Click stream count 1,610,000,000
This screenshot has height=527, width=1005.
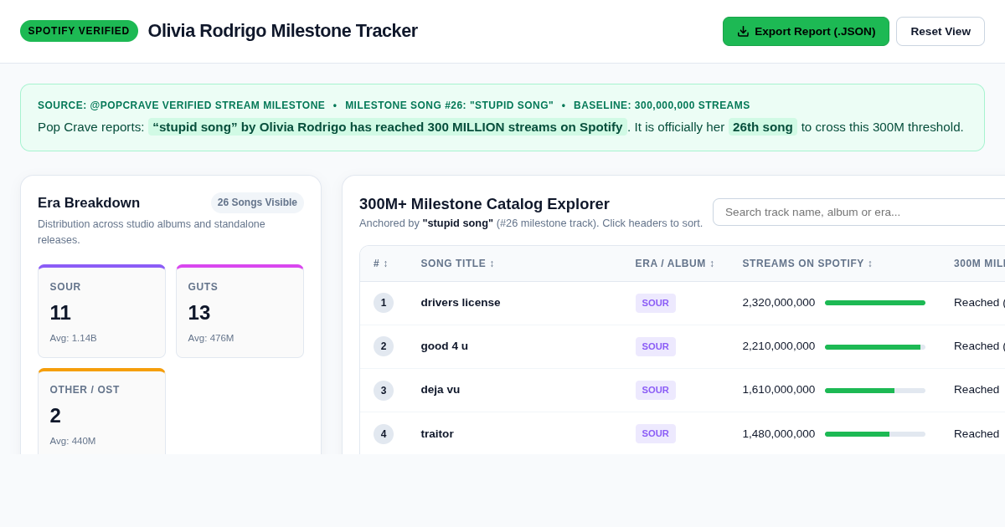click(779, 390)
